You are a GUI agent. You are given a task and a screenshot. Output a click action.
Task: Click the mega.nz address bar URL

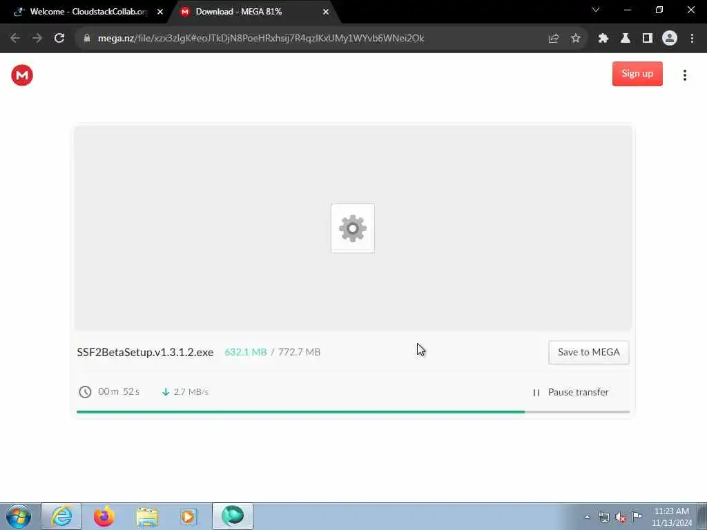261,39
